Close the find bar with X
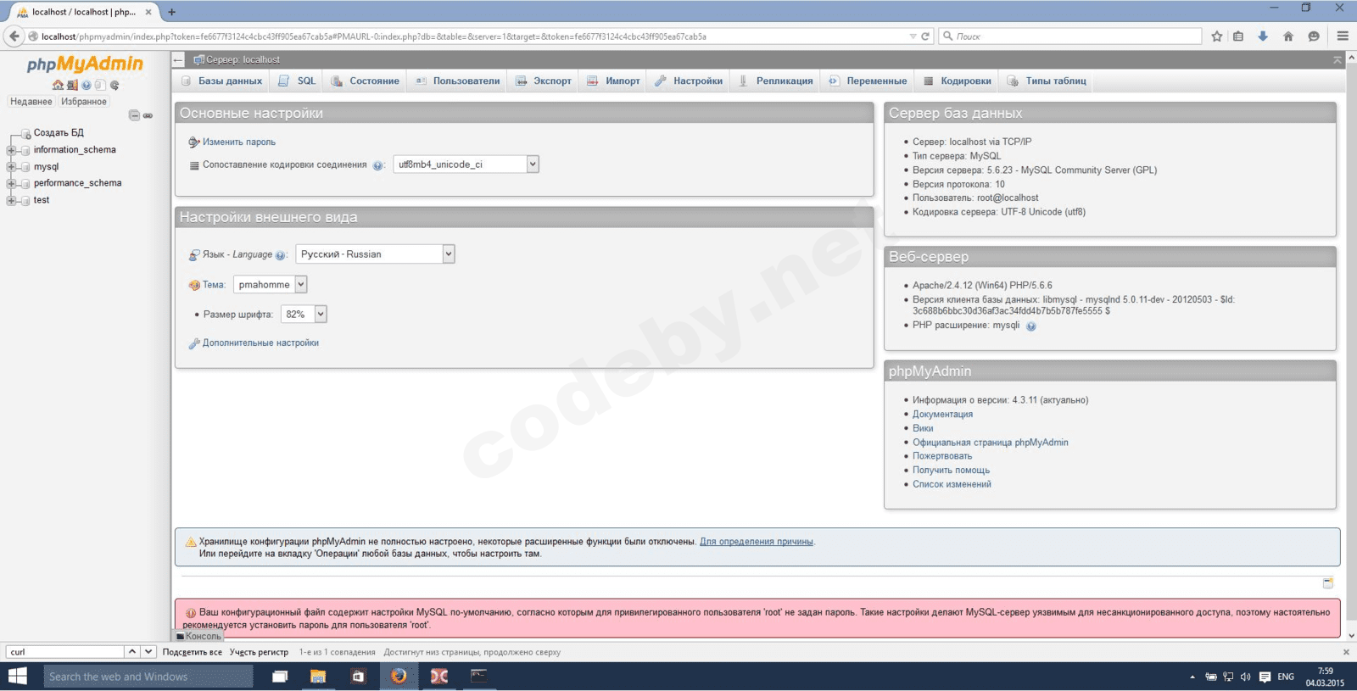This screenshot has width=1357, height=691. coord(1346,652)
